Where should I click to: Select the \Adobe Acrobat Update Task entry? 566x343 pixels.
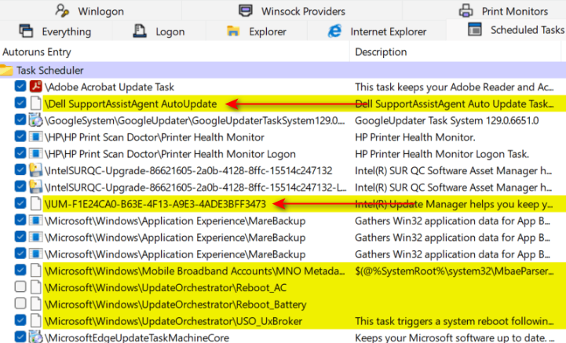[x=109, y=87]
